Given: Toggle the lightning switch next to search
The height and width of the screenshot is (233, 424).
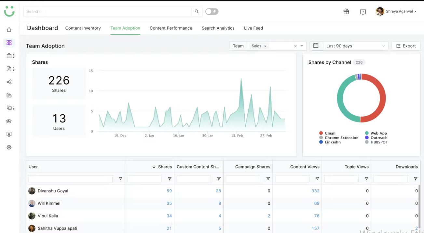Looking at the screenshot, I should tap(212, 12).
